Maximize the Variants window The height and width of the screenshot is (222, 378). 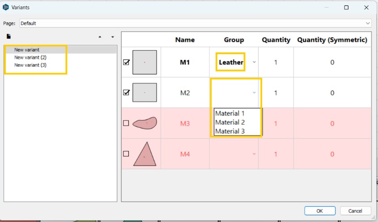(346, 8)
